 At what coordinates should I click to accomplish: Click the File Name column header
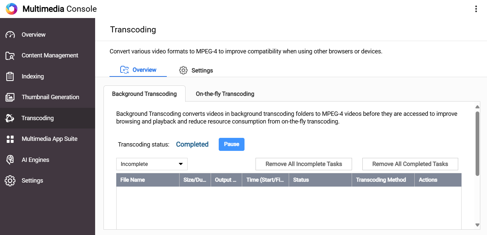pos(133,180)
